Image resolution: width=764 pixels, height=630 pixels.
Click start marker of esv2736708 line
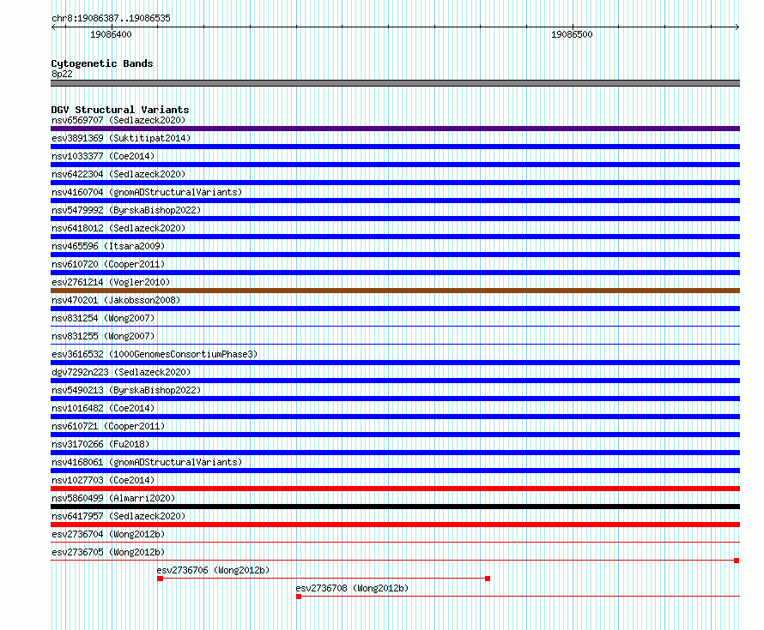tap(300, 597)
